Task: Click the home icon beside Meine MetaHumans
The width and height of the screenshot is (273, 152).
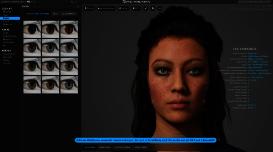Action: (2, 2)
